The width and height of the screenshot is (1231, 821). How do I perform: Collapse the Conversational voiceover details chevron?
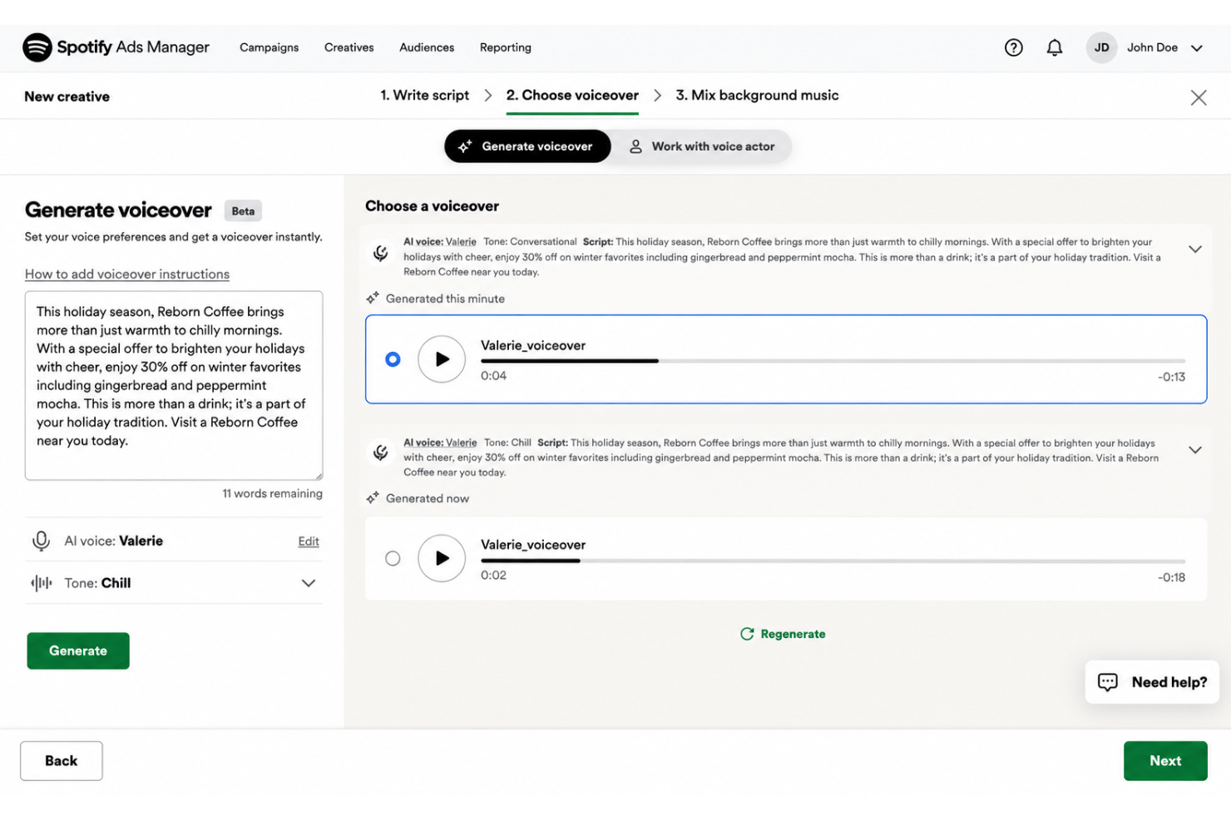click(x=1194, y=250)
